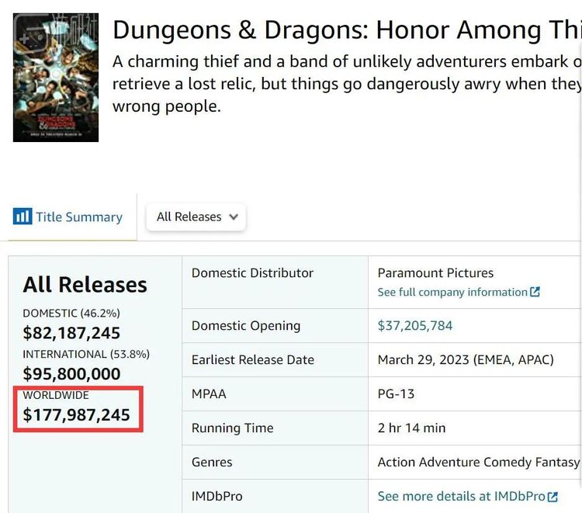Click external link icon after company information

pyautogui.click(x=535, y=293)
